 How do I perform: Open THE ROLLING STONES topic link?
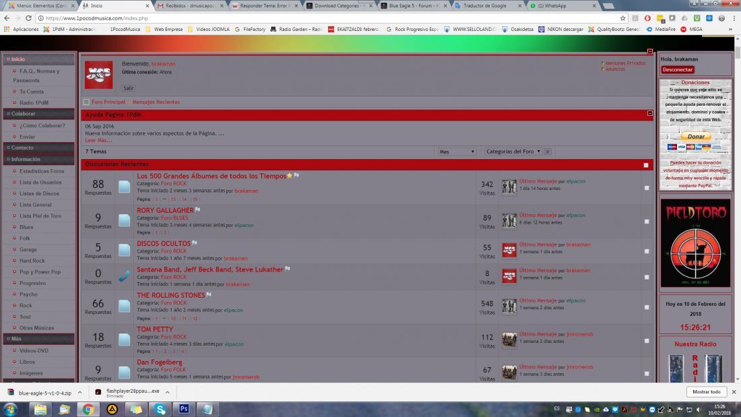170,295
